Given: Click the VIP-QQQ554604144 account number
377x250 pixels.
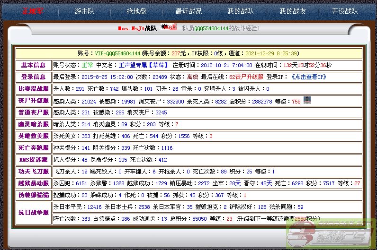Looking at the screenshot, I should (117, 53).
